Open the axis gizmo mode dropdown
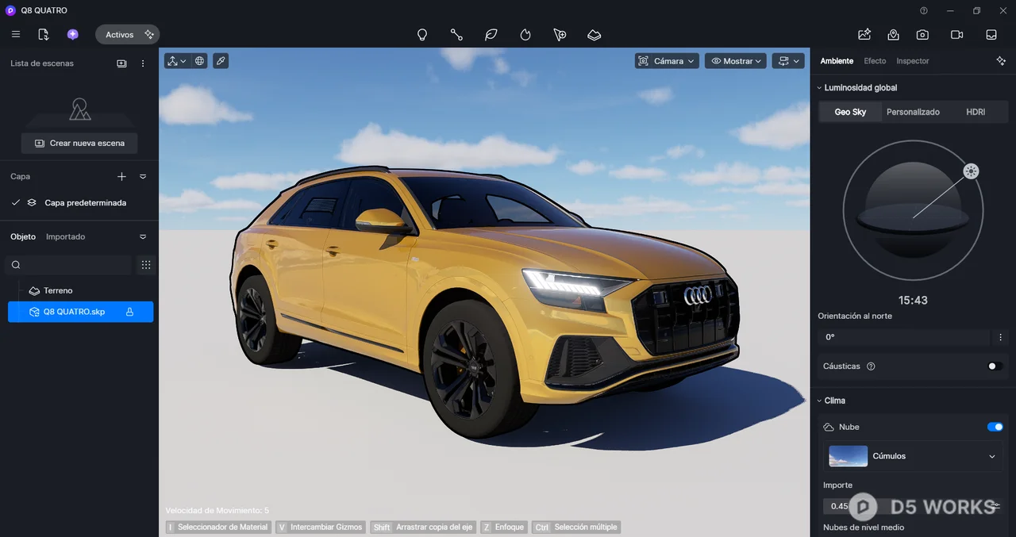 (x=177, y=61)
